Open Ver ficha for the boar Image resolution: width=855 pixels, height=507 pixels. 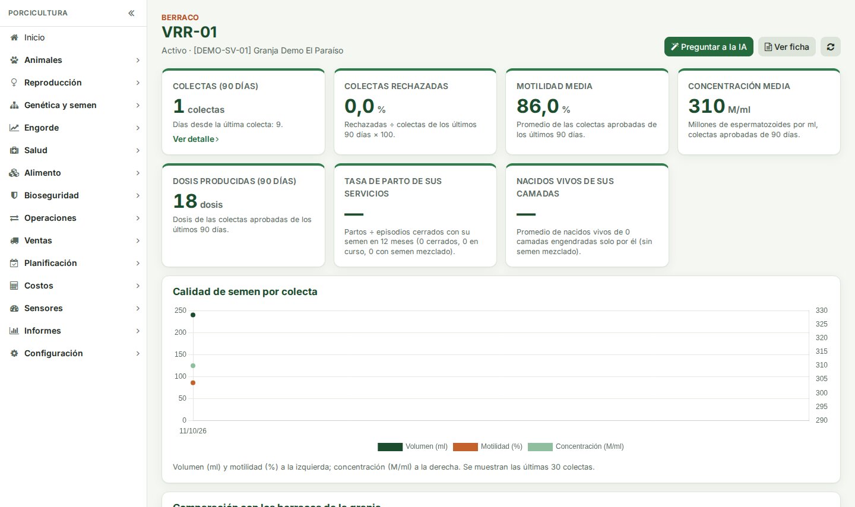coord(787,47)
